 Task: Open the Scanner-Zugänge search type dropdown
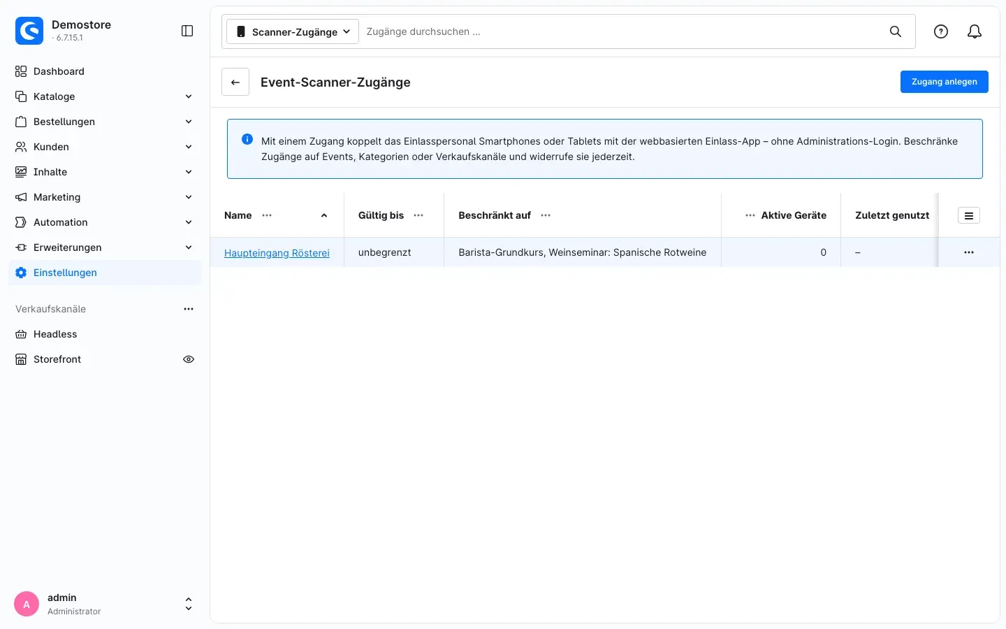[293, 31]
